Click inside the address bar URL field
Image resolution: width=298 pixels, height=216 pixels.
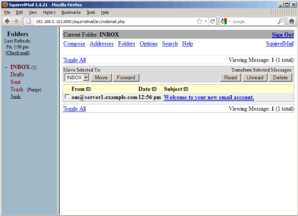point(112,21)
